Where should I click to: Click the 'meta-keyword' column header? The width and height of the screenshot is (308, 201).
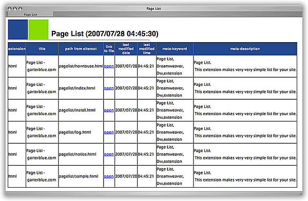(175, 49)
